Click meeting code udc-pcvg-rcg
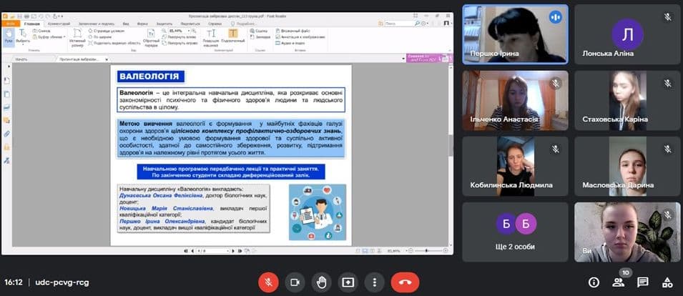Image resolution: width=683 pixels, height=296 pixels. point(62,282)
